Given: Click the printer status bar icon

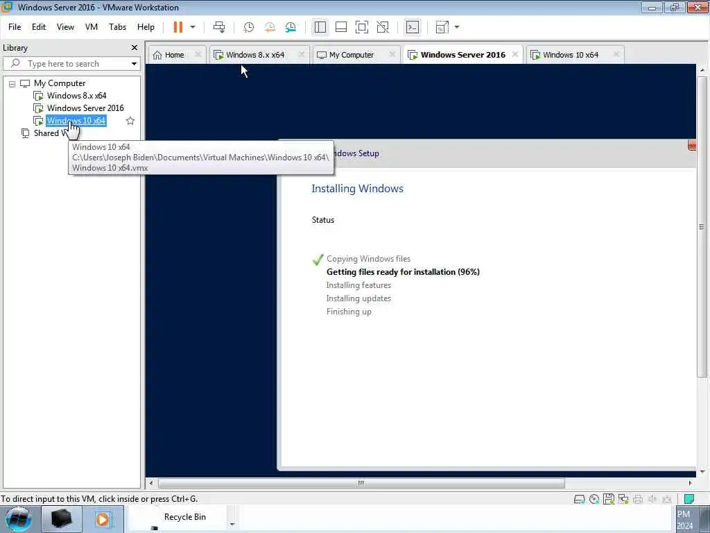Looking at the screenshot, I should click(638, 499).
